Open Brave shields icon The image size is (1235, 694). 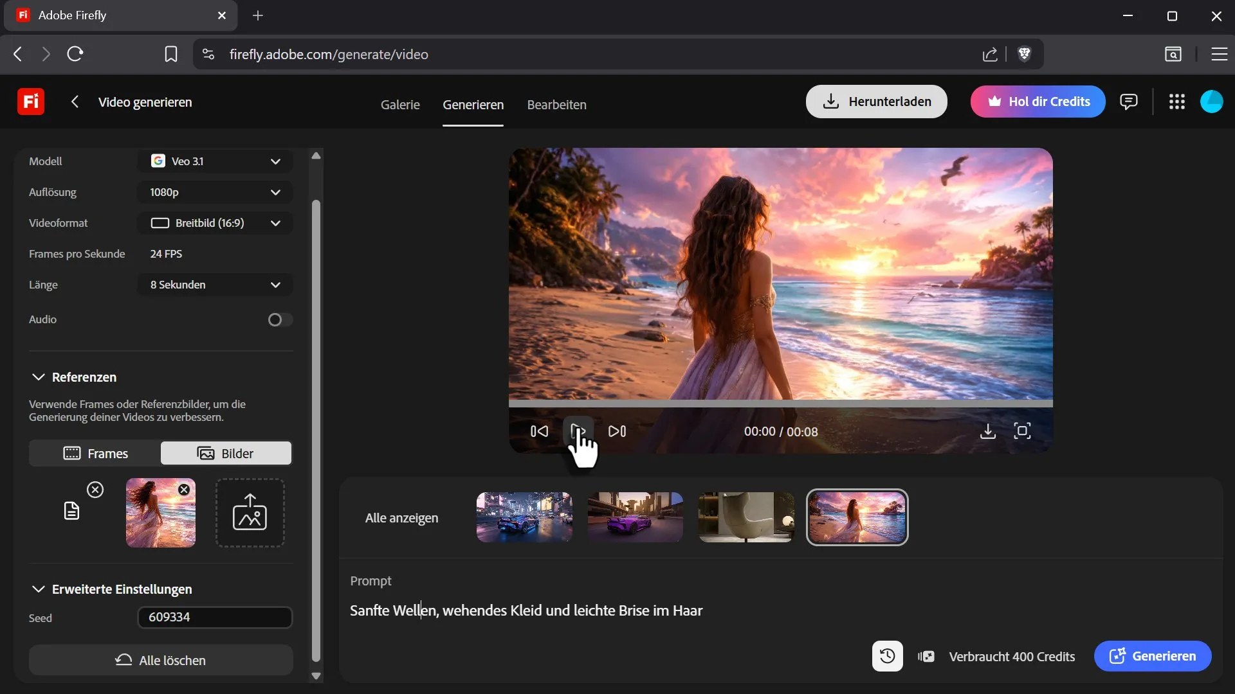1025,54
